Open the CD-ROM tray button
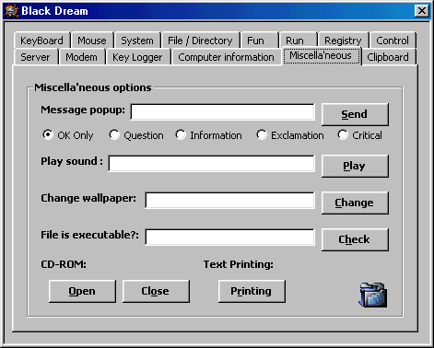The image size is (434, 348). coord(82,291)
